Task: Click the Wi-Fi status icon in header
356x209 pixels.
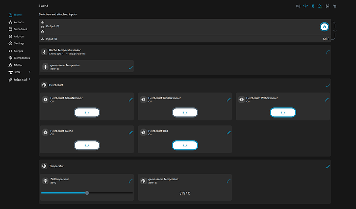Action: click(x=305, y=6)
